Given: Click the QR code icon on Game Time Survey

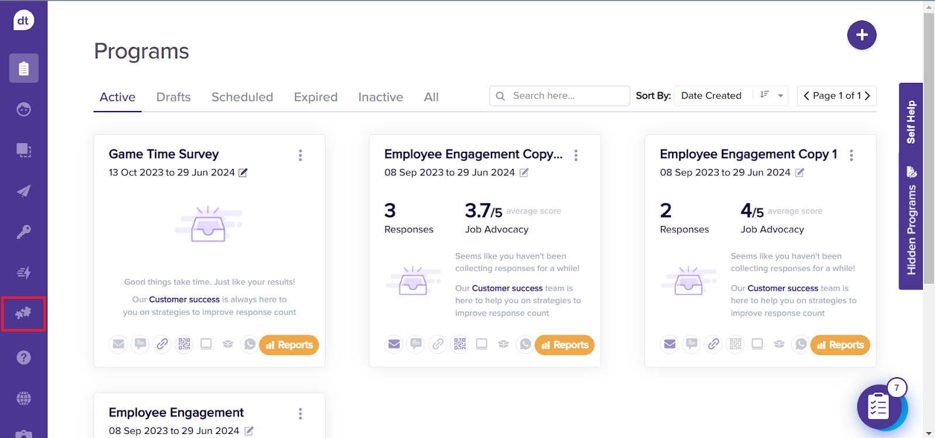Looking at the screenshot, I should pos(184,345).
